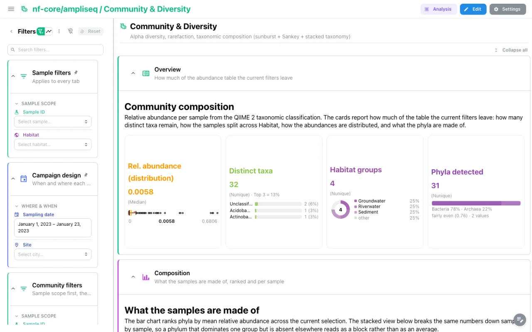532x332 pixels.
Task: Click the Composition bar chart icon
Action: (146, 277)
